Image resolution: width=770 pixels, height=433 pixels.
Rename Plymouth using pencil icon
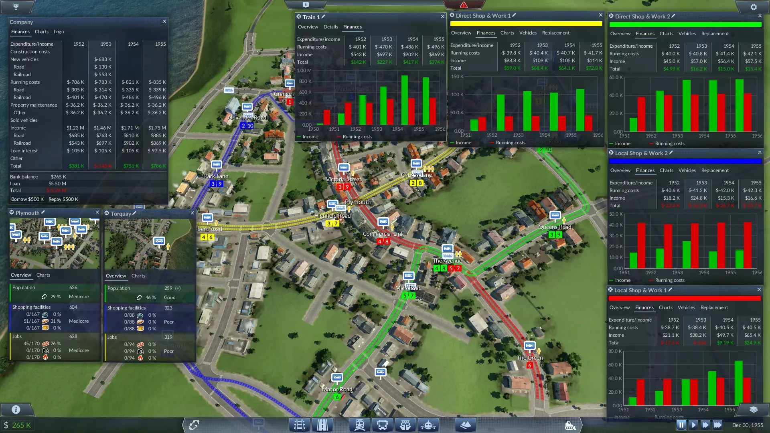(x=43, y=212)
